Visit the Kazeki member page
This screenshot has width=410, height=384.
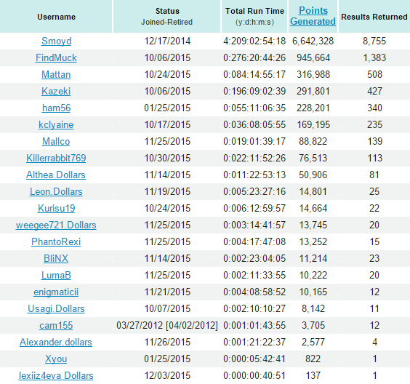point(56,92)
